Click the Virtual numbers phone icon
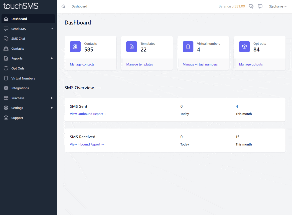The height and width of the screenshot is (215, 292). tap(188, 47)
